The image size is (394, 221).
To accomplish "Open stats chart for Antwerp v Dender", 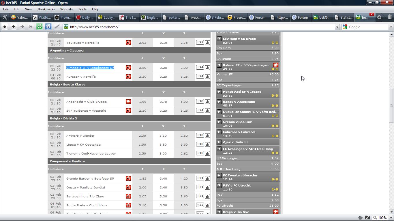I will 207,136.
